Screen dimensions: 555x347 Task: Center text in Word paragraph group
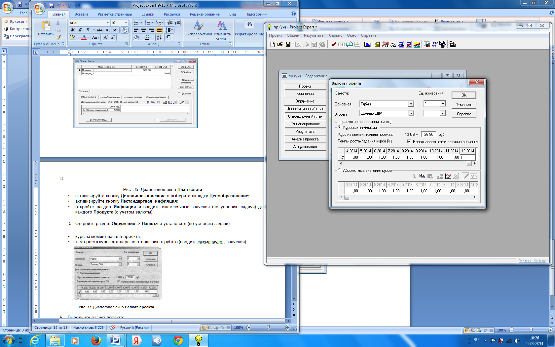point(144,30)
